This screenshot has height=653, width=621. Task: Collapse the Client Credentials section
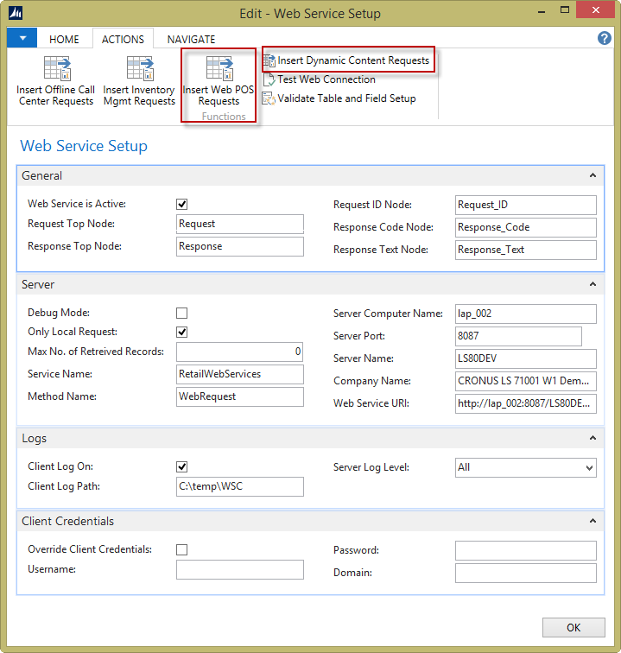(592, 521)
